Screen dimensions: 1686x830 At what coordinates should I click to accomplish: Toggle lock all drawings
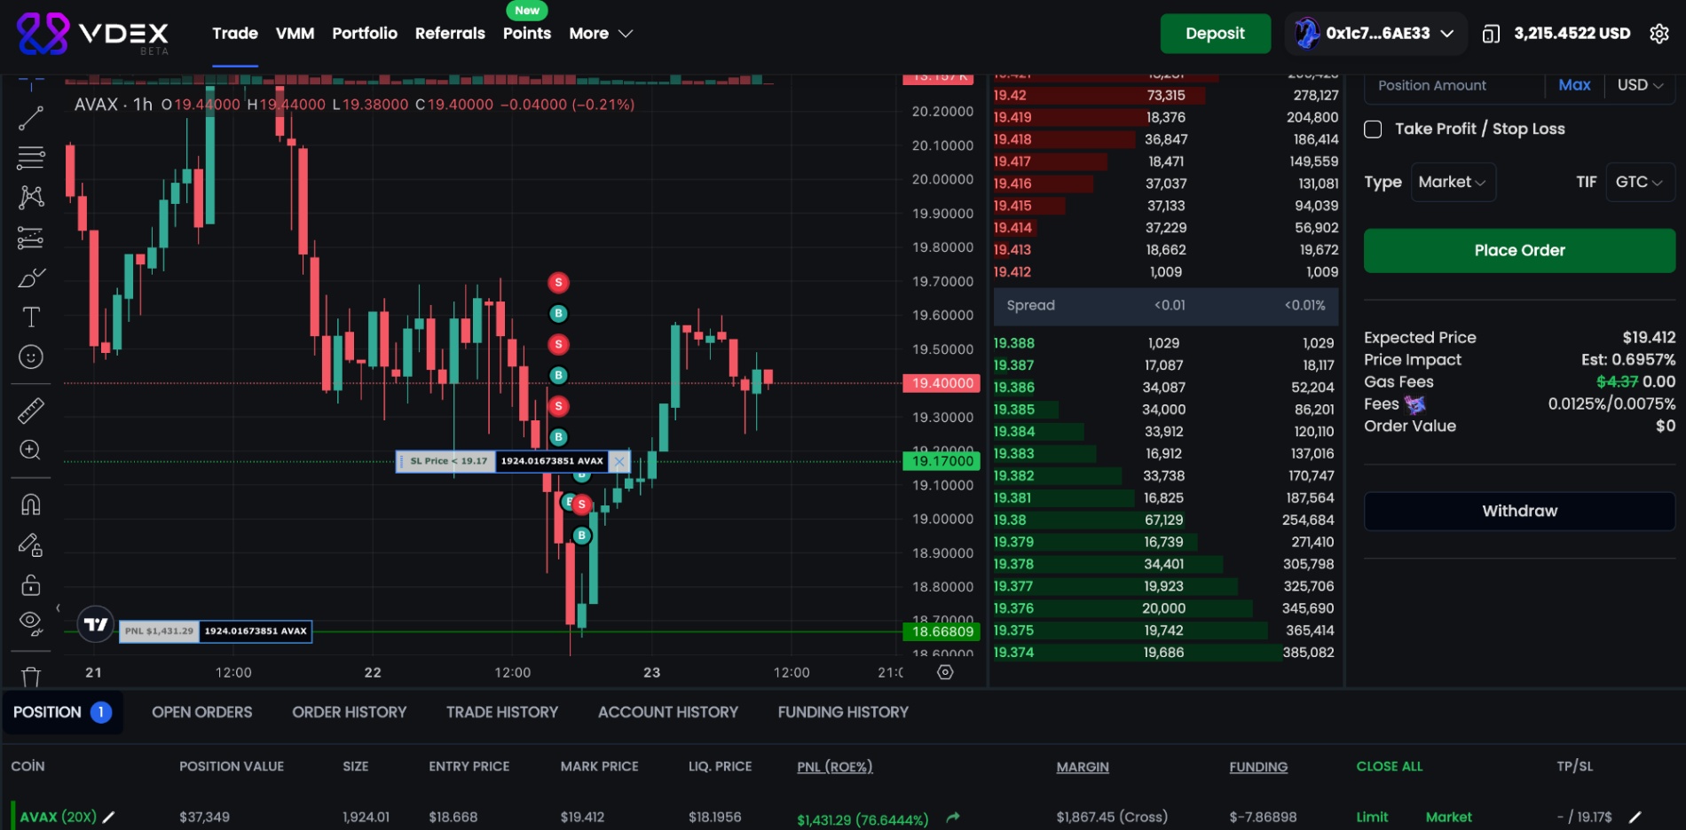tap(31, 585)
